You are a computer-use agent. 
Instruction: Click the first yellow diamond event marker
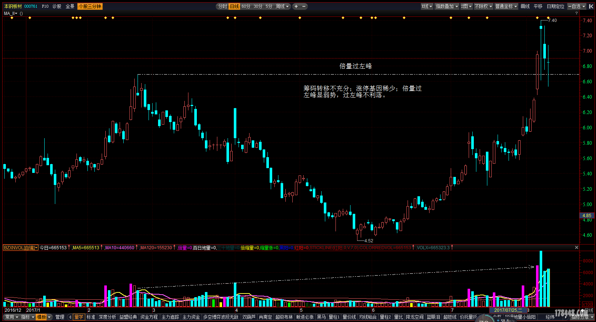[x=12, y=18]
